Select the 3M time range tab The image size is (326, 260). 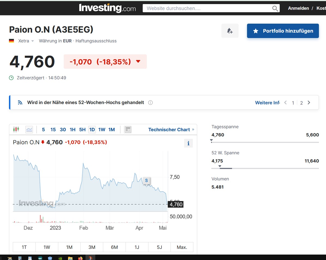point(92,247)
